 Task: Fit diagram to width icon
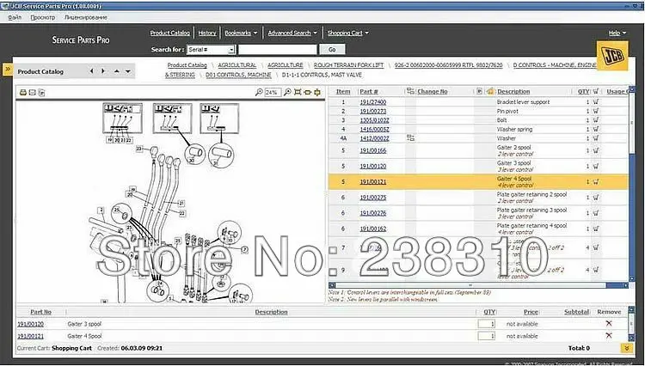pyautogui.click(x=307, y=92)
